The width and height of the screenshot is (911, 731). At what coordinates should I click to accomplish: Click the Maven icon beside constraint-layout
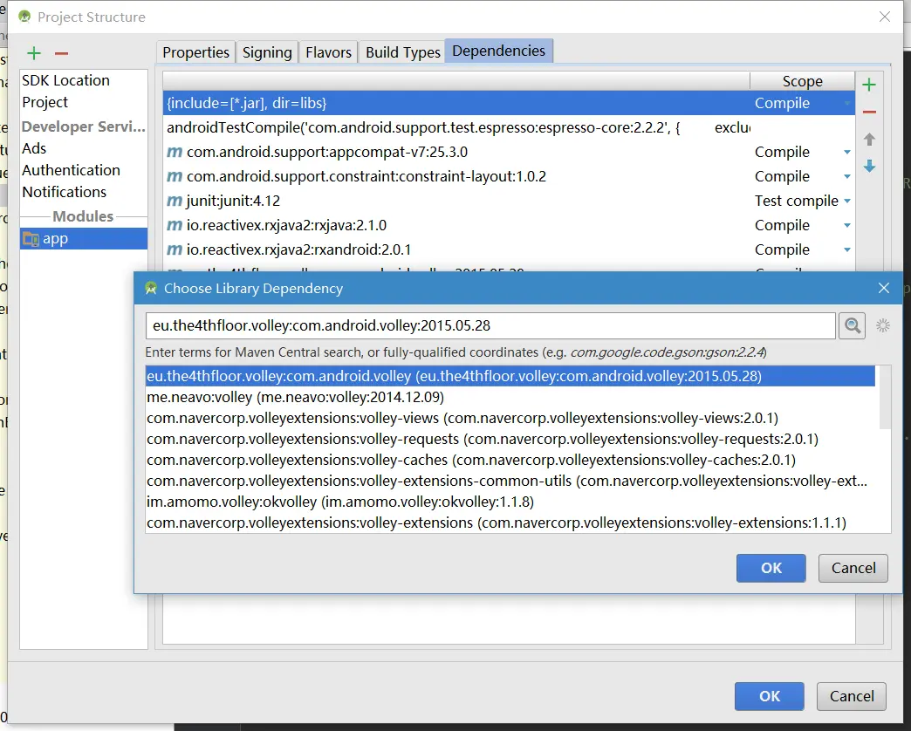coord(175,176)
